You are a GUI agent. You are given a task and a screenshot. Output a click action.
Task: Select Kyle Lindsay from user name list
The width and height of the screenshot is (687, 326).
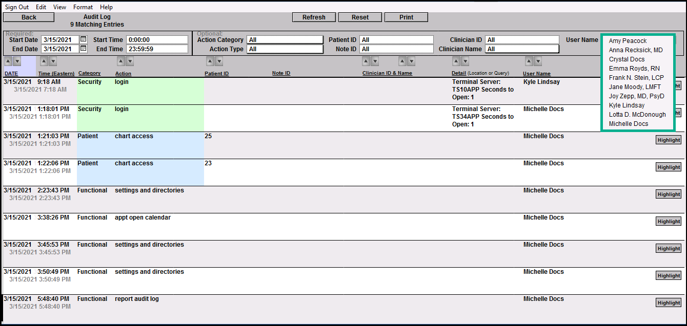(627, 105)
